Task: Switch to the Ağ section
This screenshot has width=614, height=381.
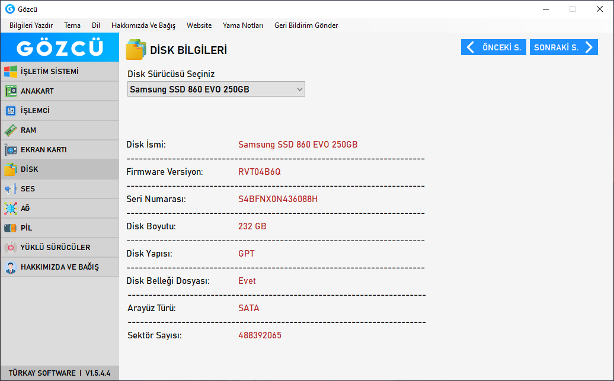Action: click(x=60, y=209)
